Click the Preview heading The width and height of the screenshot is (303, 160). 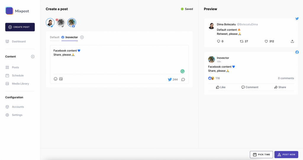click(x=210, y=9)
